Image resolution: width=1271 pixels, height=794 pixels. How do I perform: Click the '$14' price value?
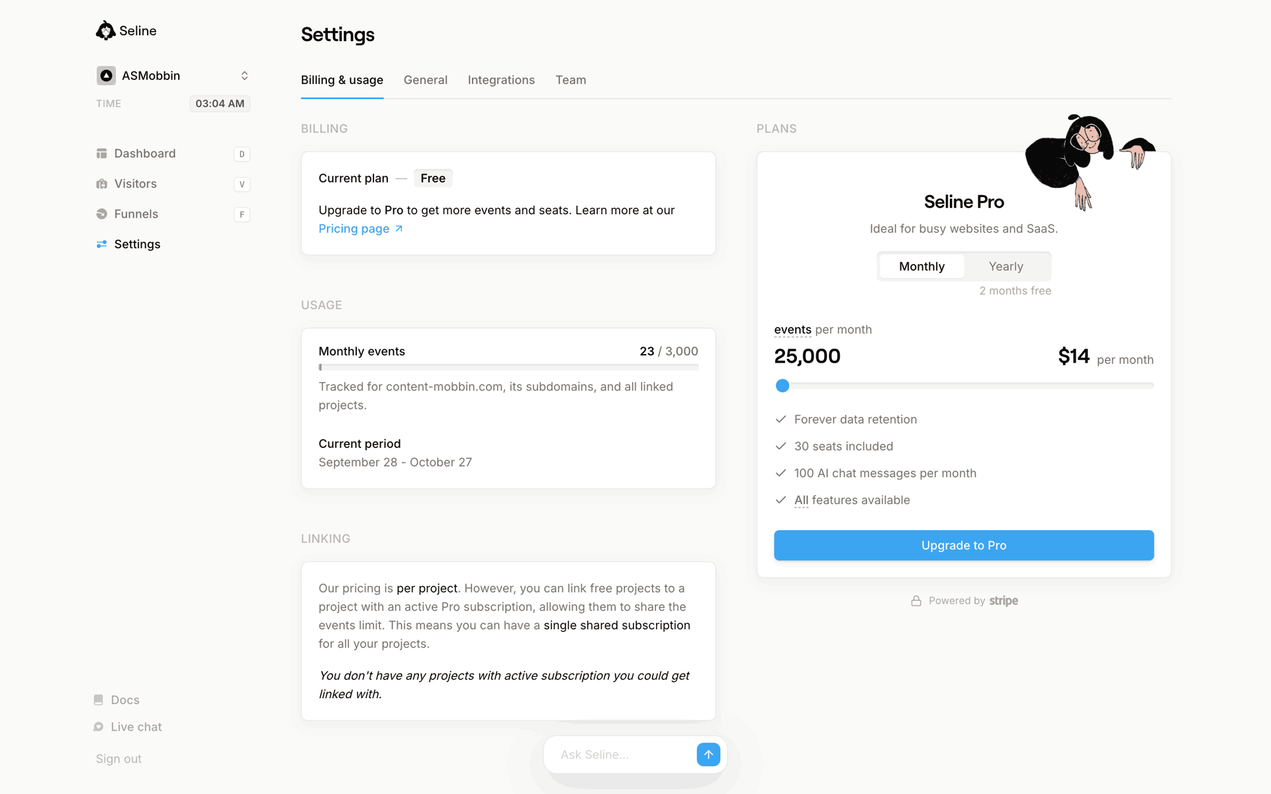tap(1074, 356)
